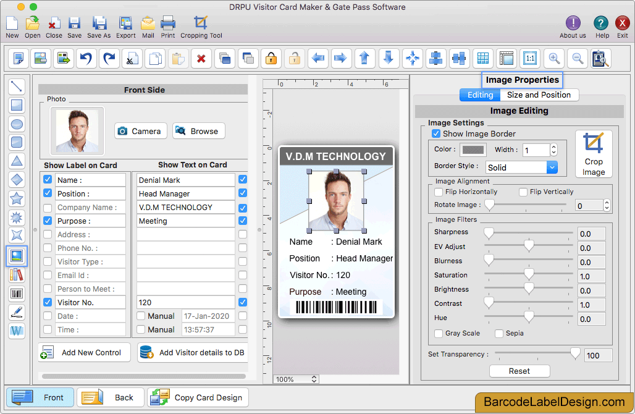635x414 pixels.
Task: Delete selection with the red X icon
Action: (x=201, y=58)
